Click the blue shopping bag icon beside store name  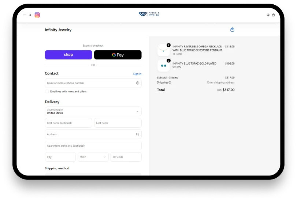click(232, 30)
